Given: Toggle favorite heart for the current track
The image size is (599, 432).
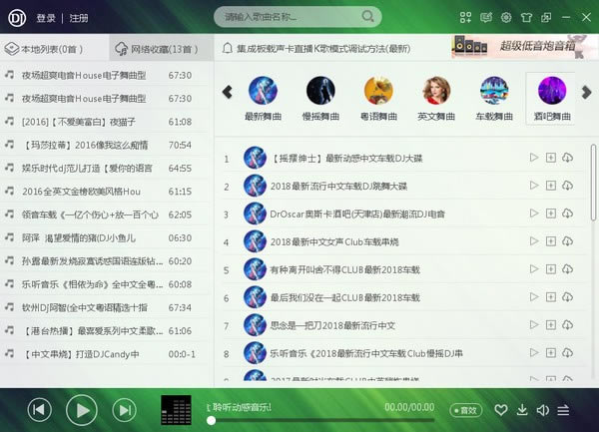Looking at the screenshot, I should pos(501,410).
